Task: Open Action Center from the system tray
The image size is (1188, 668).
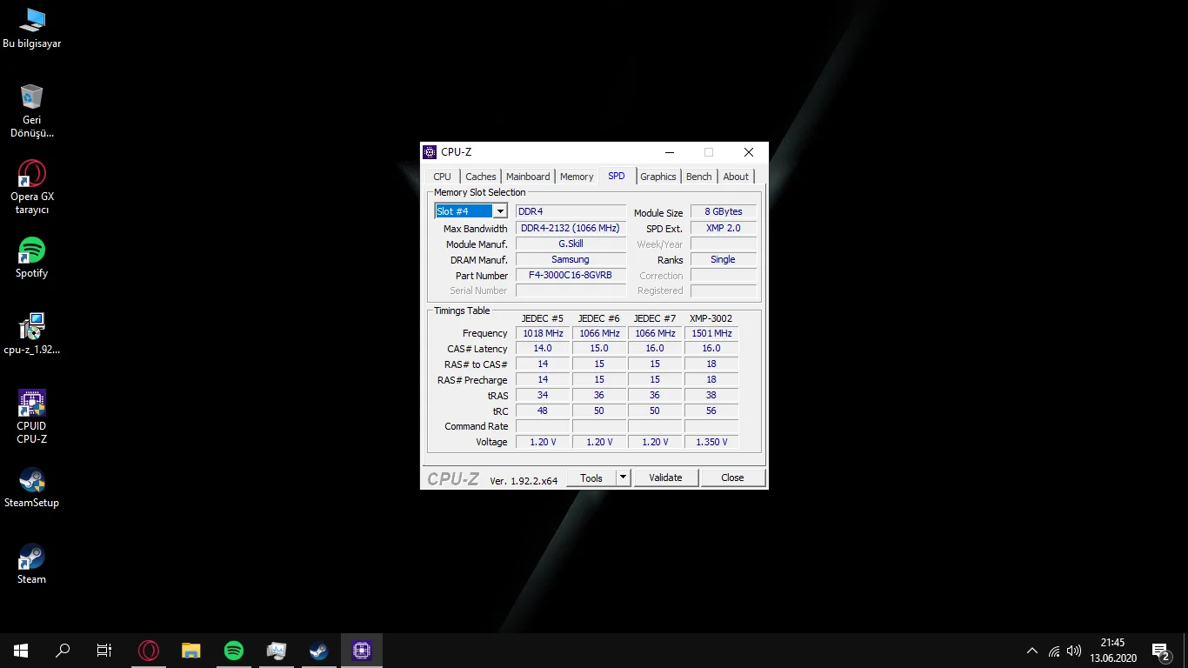Action: 1159,650
